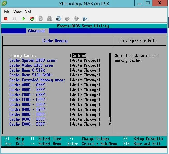Click the Select Menu legend text
Screen dimensions: 169x154
[x=50, y=144]
